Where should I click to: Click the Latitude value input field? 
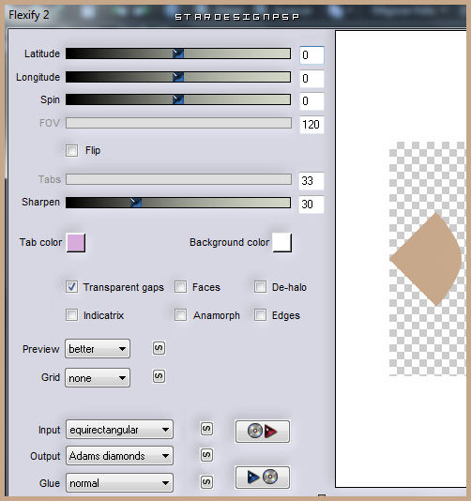pyautogui.click(x=311, y=55)
